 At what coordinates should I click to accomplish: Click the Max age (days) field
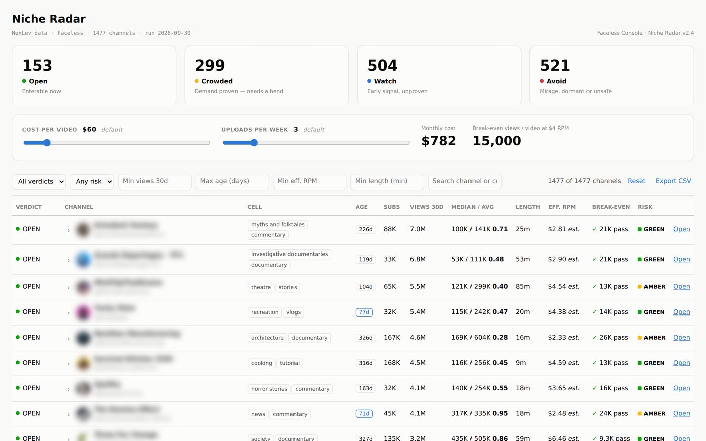(x=232, y=181)
